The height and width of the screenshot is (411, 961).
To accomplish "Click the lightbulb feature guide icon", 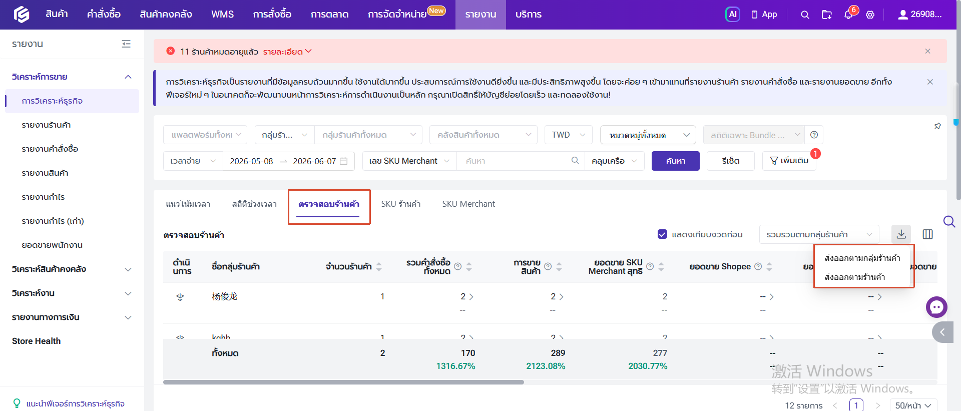I will click(17, 403).
